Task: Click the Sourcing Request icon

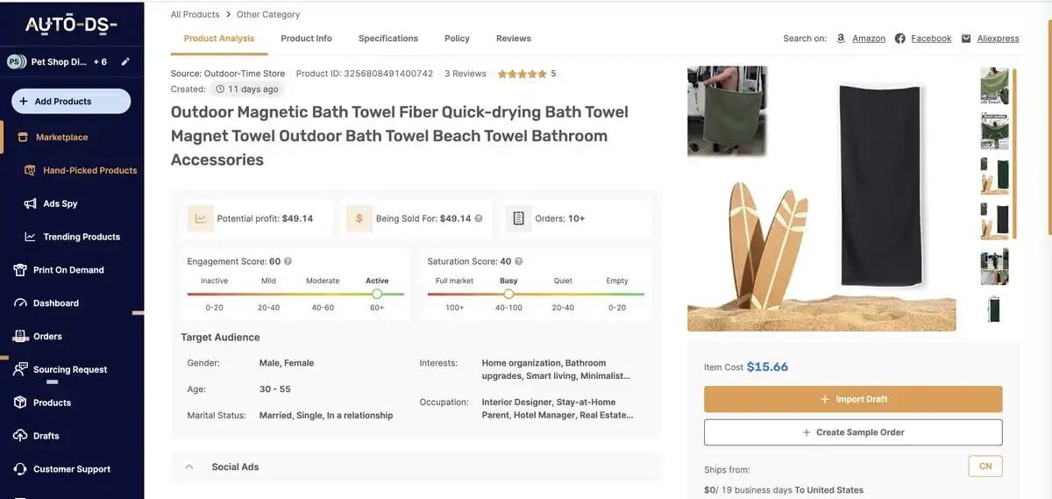Action: (20, 369)
